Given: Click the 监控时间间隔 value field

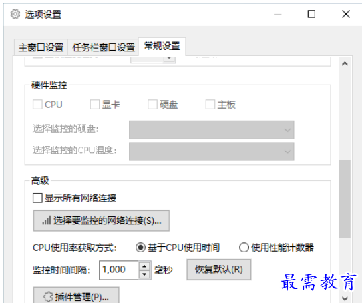Looking at the screenshot, I should coord(119,270).
